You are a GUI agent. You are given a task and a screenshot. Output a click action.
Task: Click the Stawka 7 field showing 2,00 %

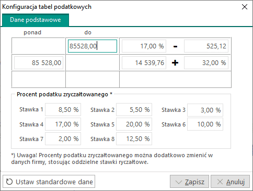tap(63, 139)
